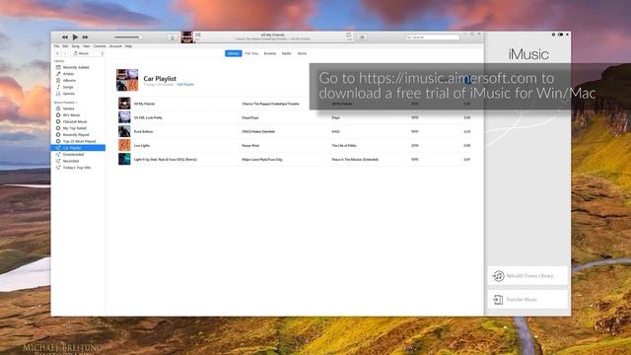Switch to the Browse tab

coord(270,53)
